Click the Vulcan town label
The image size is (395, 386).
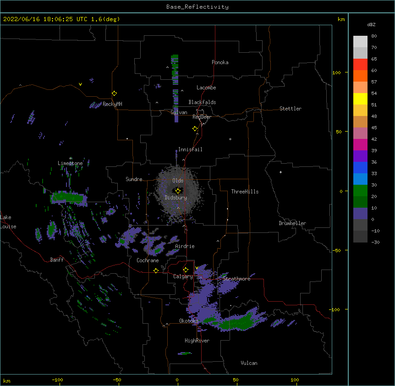249,363
